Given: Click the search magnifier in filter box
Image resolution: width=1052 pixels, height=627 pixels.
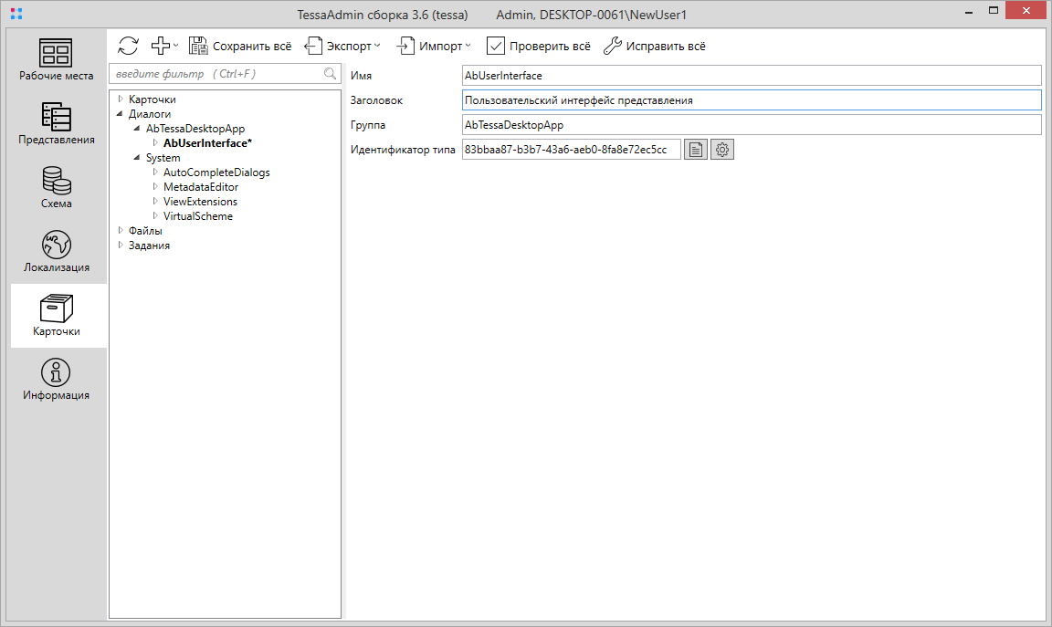Looking at the screenshot, I should [330, 74].
